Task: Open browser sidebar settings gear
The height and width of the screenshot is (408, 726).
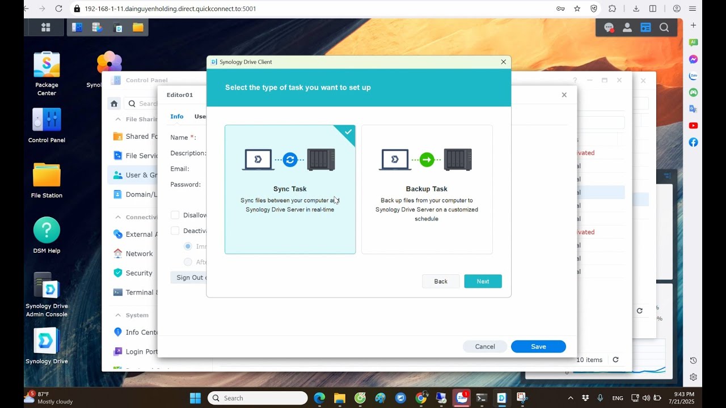Action: pyautogui.click(x=693, y=377)
